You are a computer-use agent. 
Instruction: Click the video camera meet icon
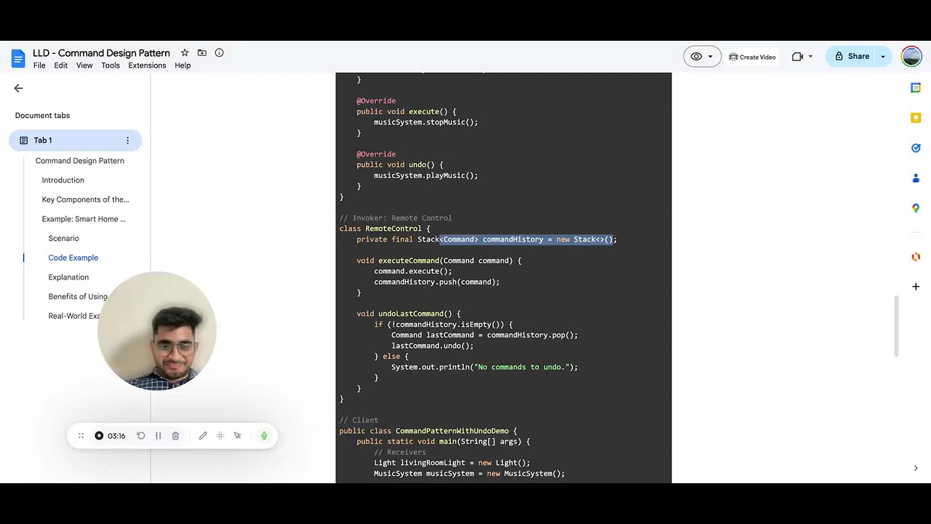797,57
